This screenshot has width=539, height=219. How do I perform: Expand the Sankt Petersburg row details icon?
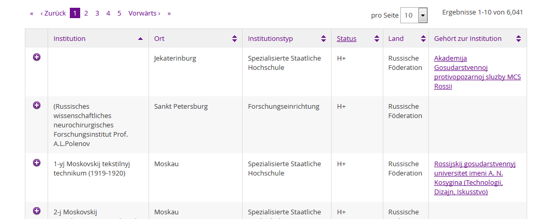point(37,106)
